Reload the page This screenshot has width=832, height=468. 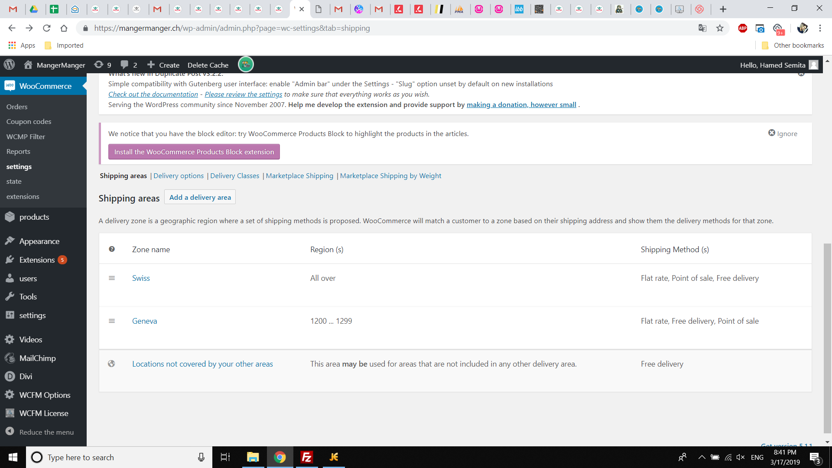(x=46, y=28)
